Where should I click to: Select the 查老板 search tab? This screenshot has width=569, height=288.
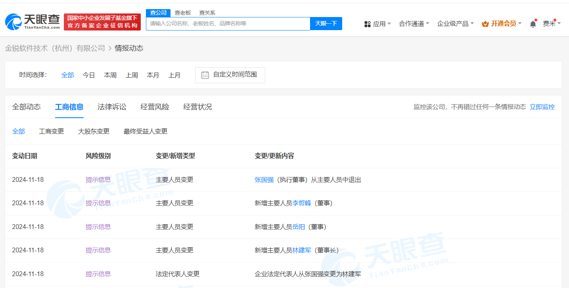click(183, 13)
